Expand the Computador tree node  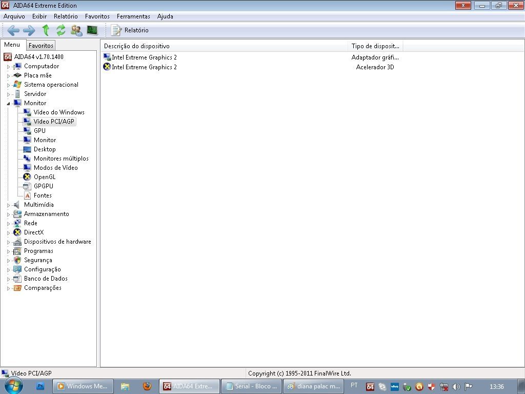(8, 67)
